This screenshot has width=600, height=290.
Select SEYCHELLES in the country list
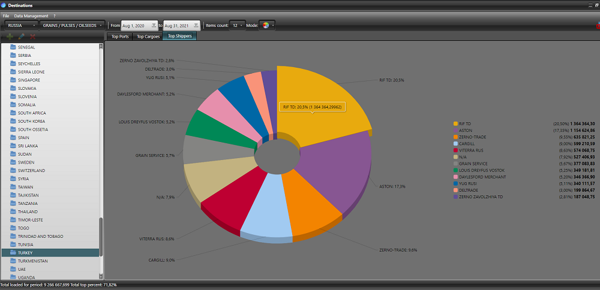point(50,64)
